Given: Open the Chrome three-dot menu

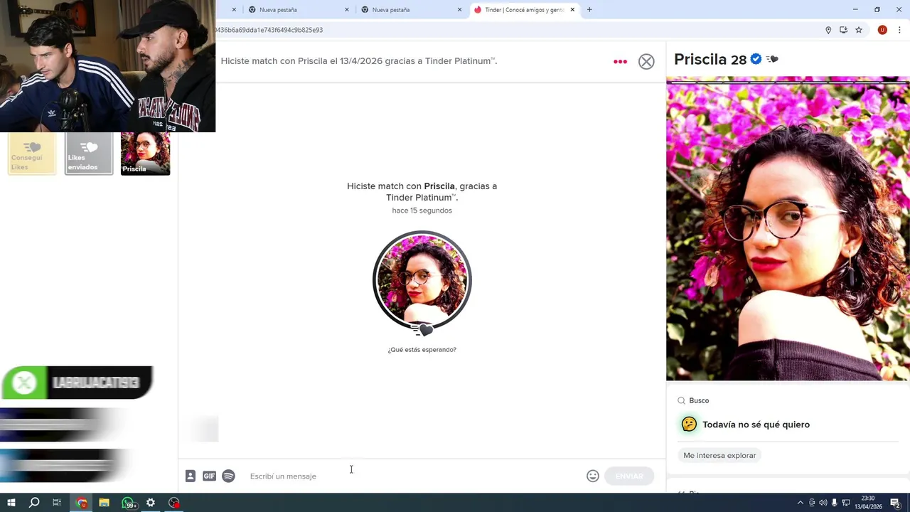Looking at the screenshot, I should [x=899, y=30].
